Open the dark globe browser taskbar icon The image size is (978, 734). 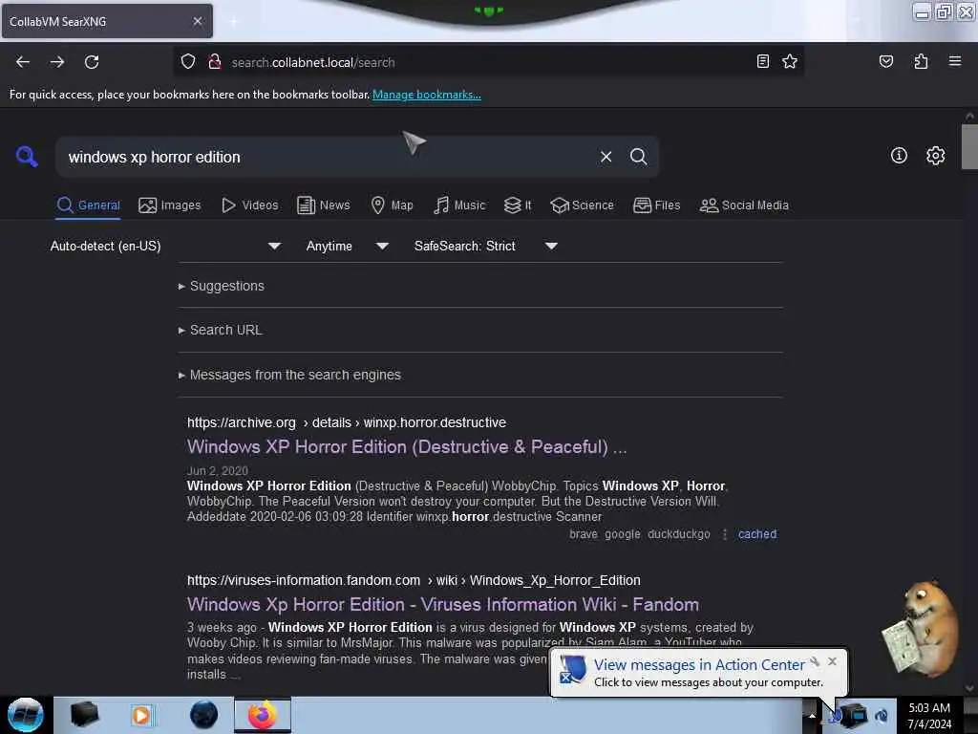[203, 715]
